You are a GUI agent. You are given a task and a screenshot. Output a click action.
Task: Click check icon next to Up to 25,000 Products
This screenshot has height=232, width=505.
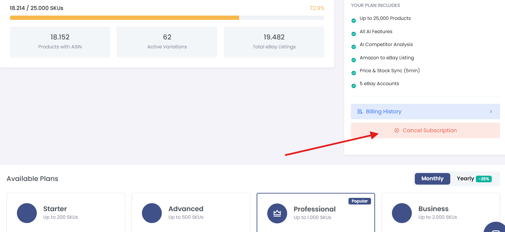[354, 21]
